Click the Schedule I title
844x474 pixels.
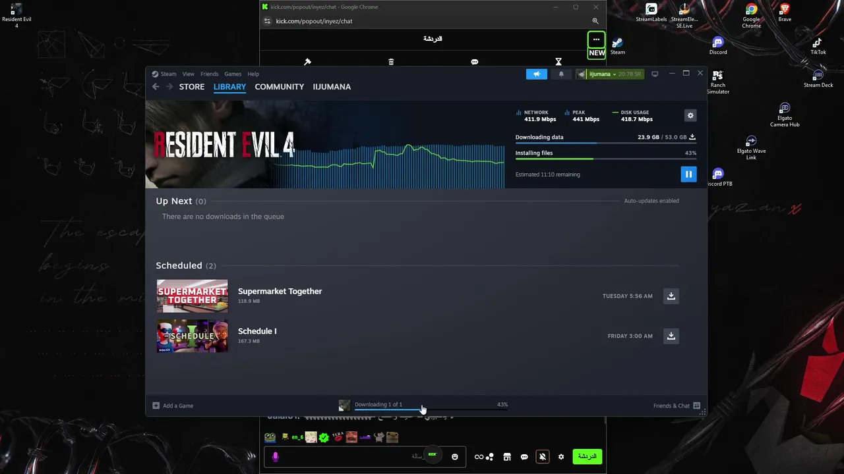click(x=257, y=331)
